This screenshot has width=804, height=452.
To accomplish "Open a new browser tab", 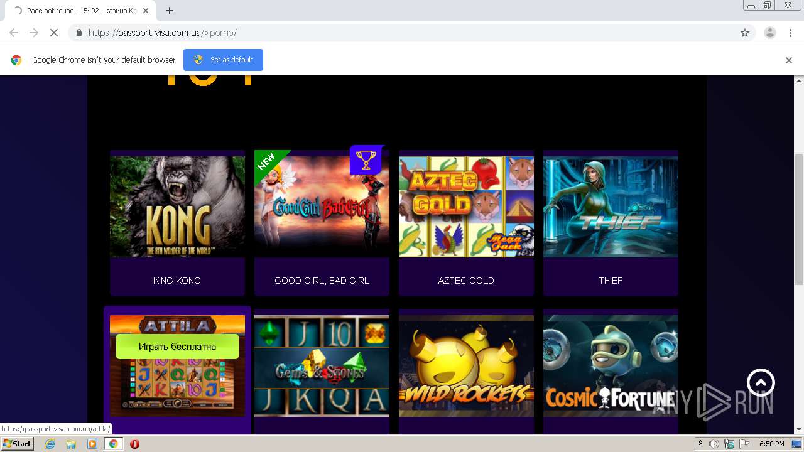I will (x=170, y=11).
